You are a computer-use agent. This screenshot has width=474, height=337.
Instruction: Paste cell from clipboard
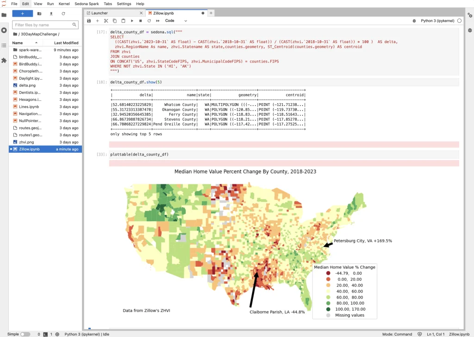click(x=123, y=21)
